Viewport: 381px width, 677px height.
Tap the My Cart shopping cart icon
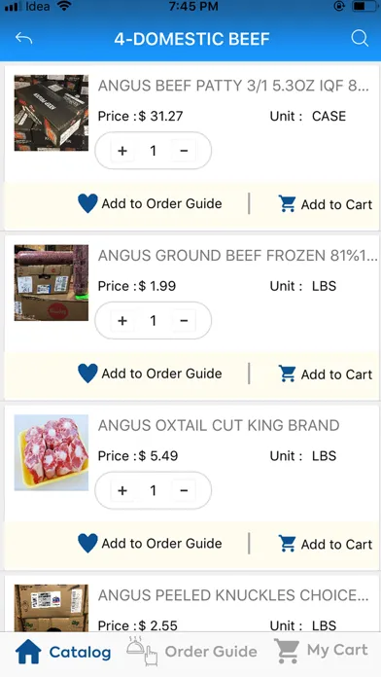(287, 651)
